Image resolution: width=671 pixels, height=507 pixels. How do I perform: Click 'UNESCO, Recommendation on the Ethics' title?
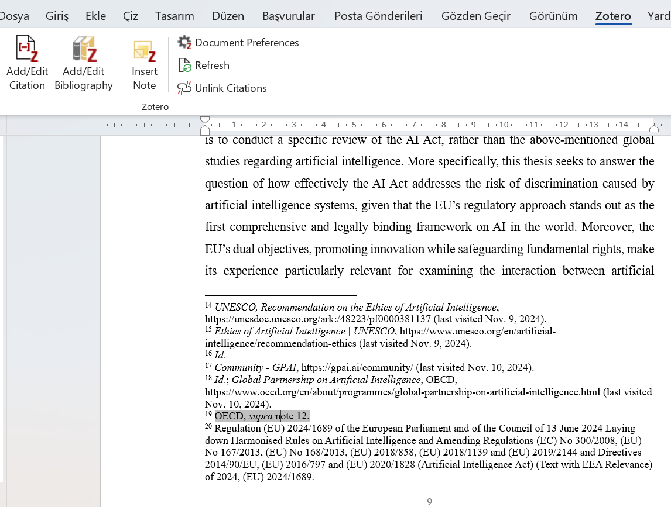[356, 308]
